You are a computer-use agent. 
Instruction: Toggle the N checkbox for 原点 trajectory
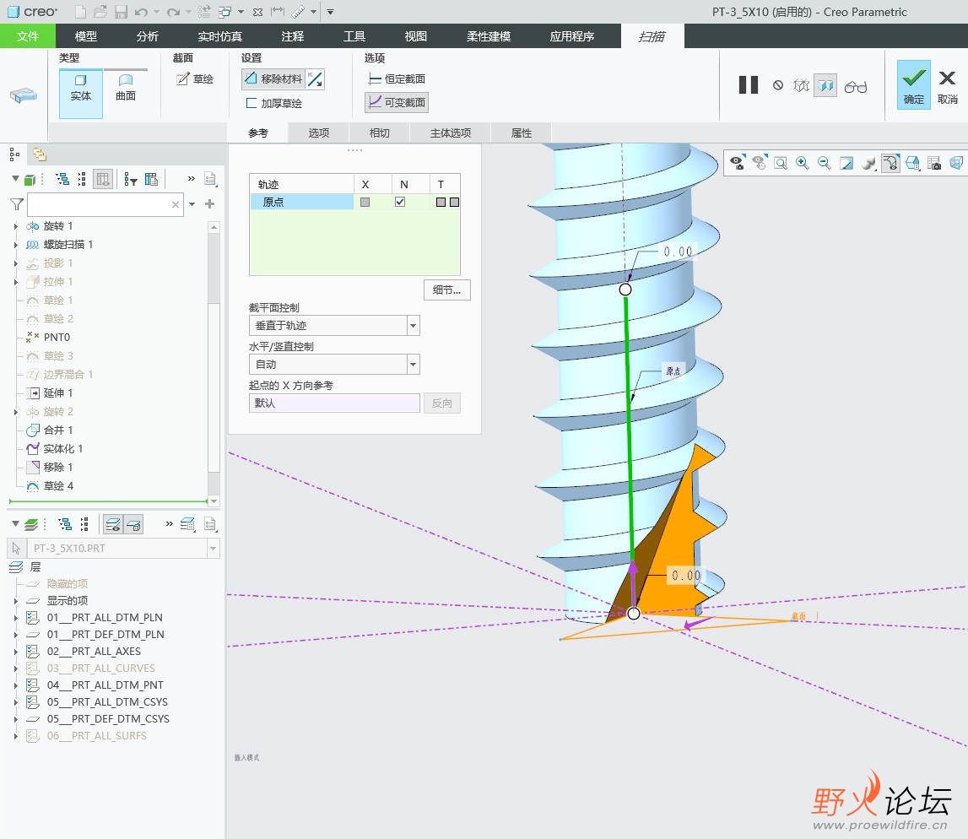point(400,202)
